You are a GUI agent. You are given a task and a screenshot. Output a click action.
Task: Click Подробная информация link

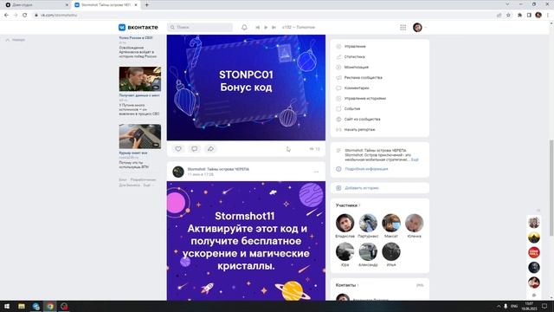(x=366, y=169)
